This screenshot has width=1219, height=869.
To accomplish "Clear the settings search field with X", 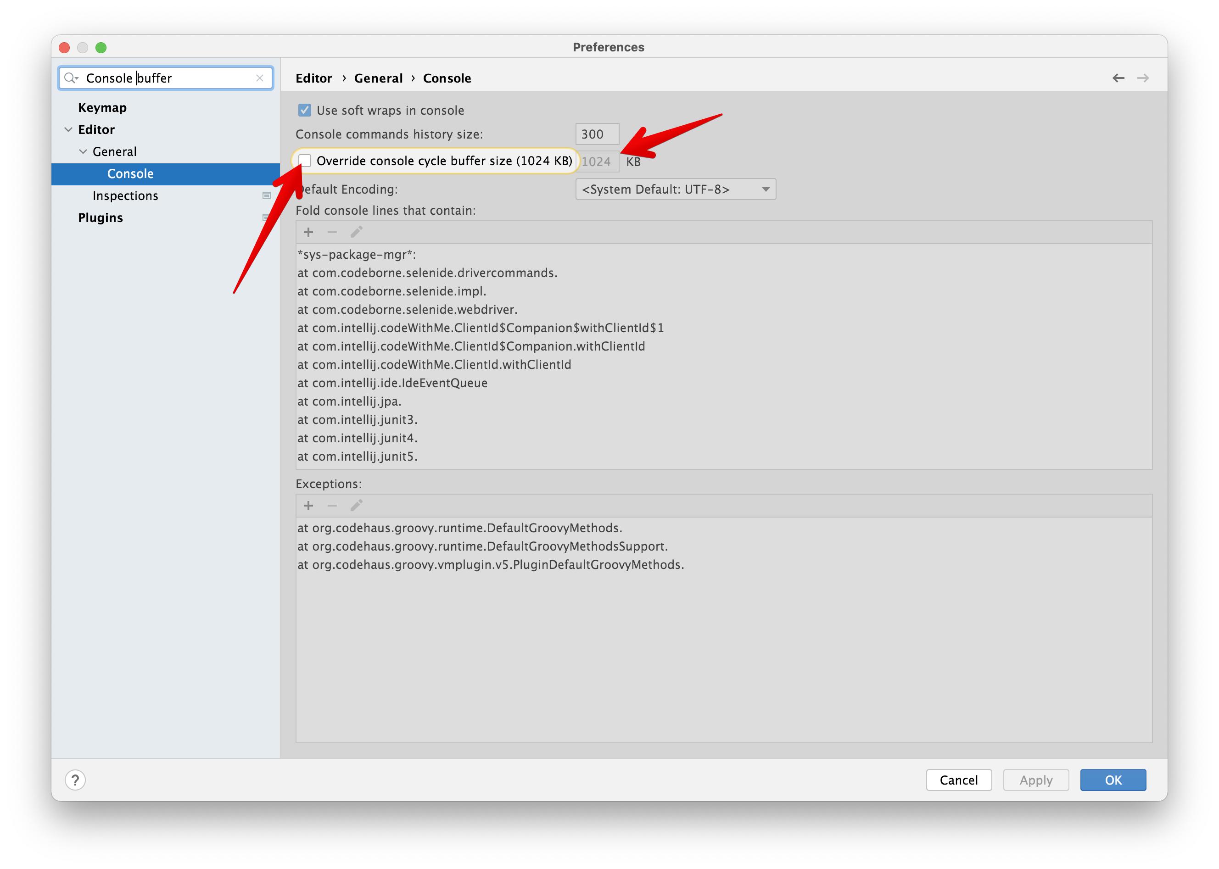I will 259,78.
